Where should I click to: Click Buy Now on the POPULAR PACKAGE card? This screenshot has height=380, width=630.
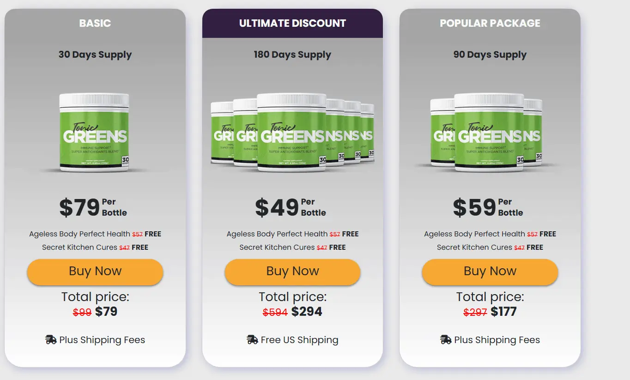pos(490,272)
